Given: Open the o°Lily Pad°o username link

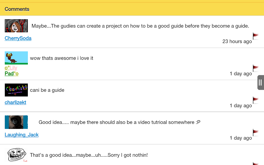Looking at the screenshot, I should pos(11,71).
